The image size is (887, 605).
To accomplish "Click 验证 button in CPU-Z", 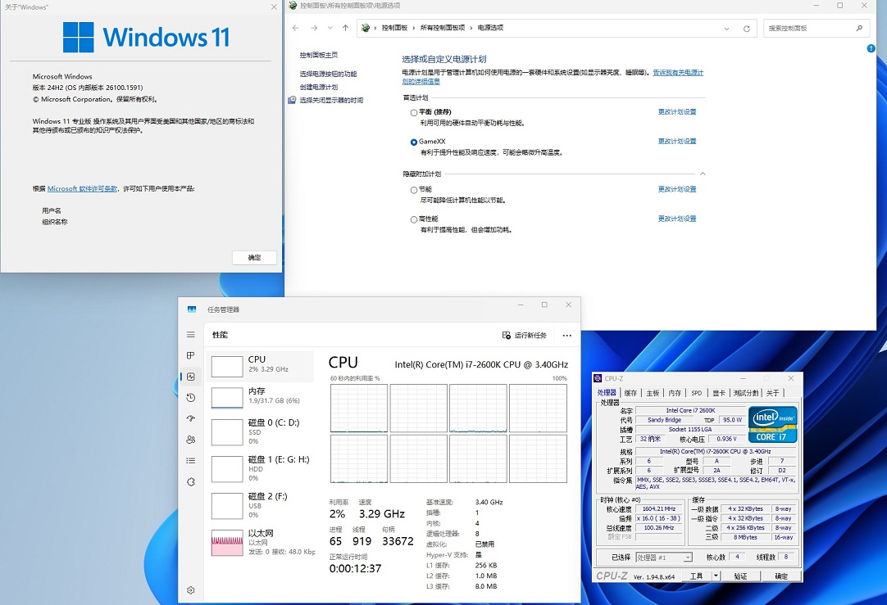I will [x=740, y=576].
